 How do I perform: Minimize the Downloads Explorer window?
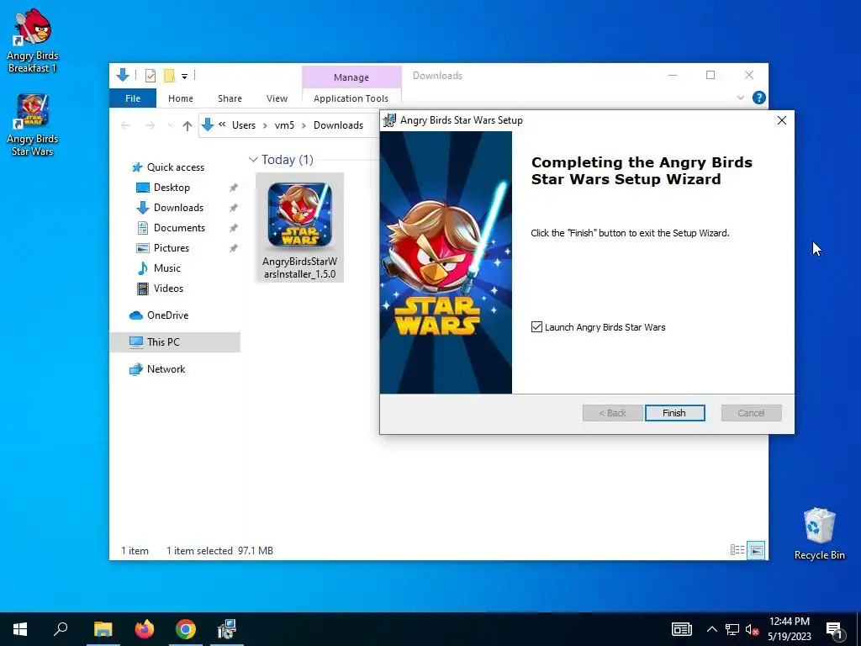click(673, 75)
